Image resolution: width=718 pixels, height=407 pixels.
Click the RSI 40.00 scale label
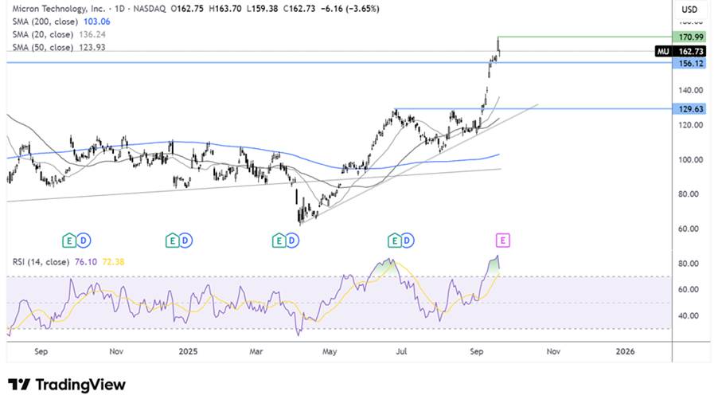689,315
